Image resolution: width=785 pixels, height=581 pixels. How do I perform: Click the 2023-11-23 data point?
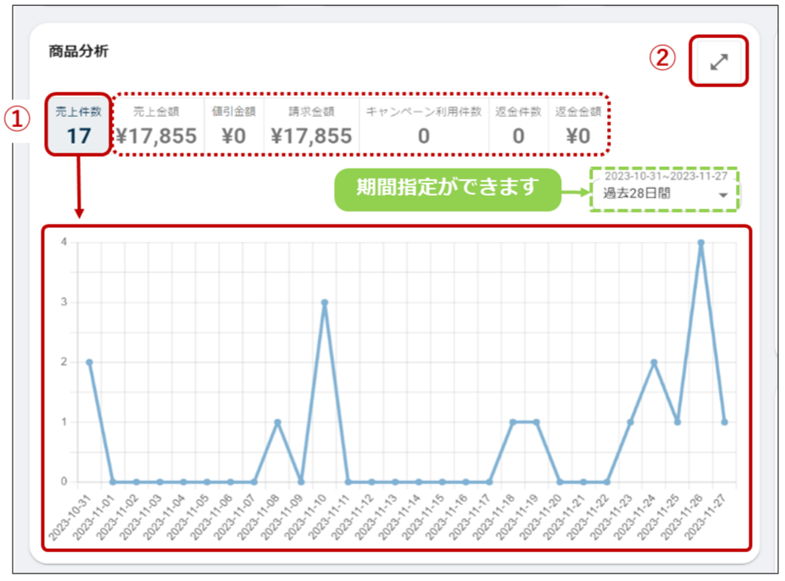pyautogui.click(x=630, y=422)
